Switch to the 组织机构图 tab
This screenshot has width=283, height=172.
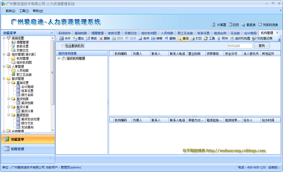[x=149, y=33]
